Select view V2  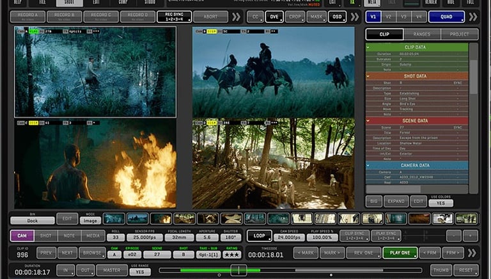(x=388, y=17)
